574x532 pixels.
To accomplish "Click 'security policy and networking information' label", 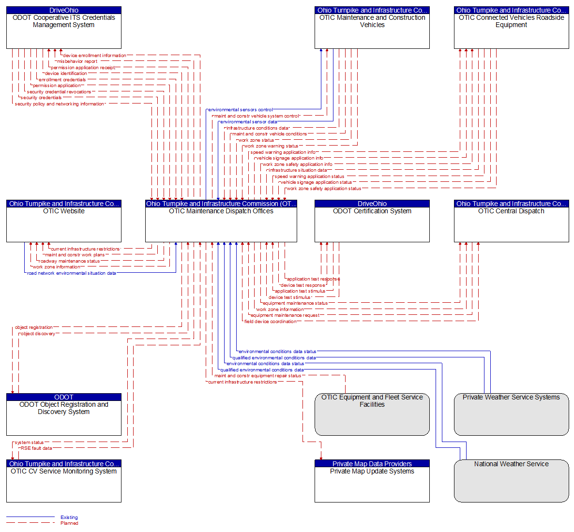I will 60,104.
